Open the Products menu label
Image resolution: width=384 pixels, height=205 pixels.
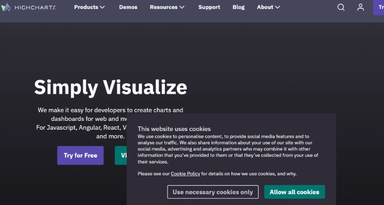click(x=86, y=7)
